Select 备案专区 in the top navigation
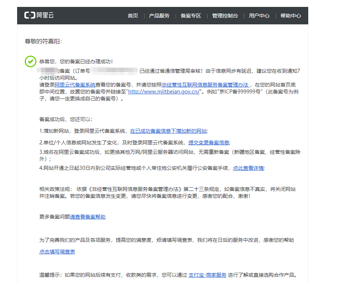Screen dimensions: 341x284 pos(191,16)
